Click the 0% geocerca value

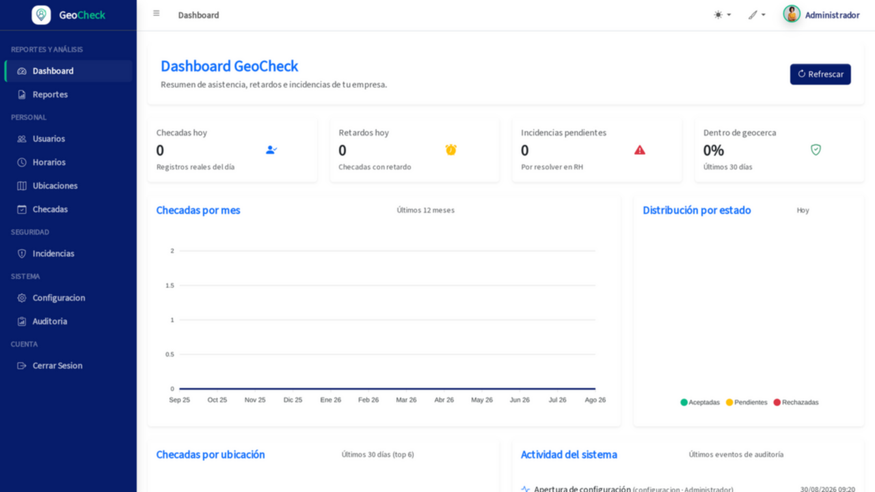point(714,150)
